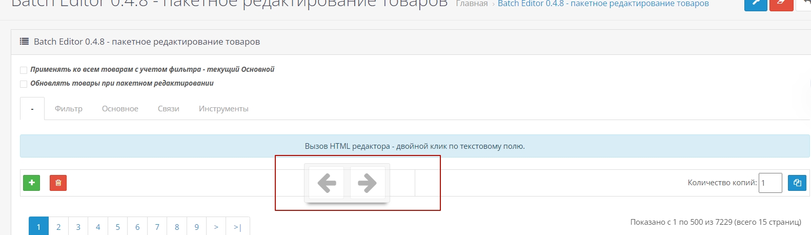Open the Связи tab

coord(169,109)
